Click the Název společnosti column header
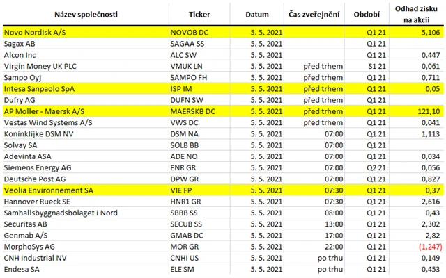 click(x=84, y=13)
